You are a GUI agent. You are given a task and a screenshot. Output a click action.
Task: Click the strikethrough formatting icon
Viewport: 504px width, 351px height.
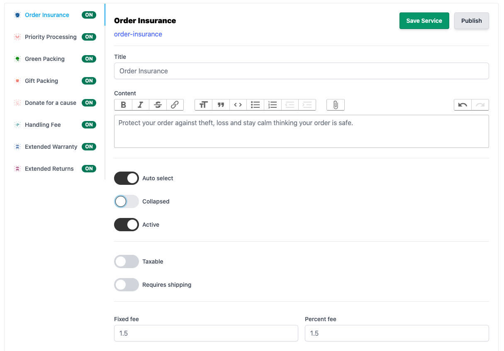158,105
